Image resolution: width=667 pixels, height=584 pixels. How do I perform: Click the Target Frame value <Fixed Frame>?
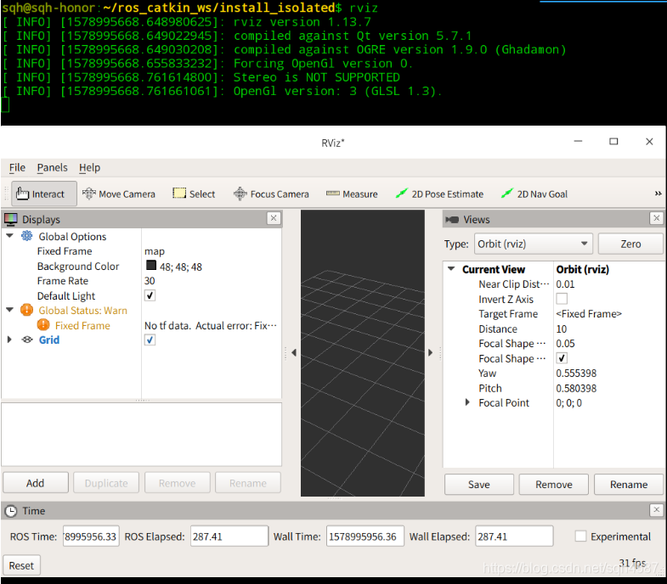point(589,314)
